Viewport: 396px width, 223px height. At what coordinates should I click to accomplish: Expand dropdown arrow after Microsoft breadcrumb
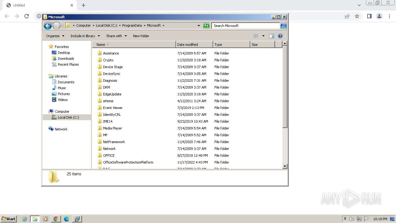click(x=163, y=26)
